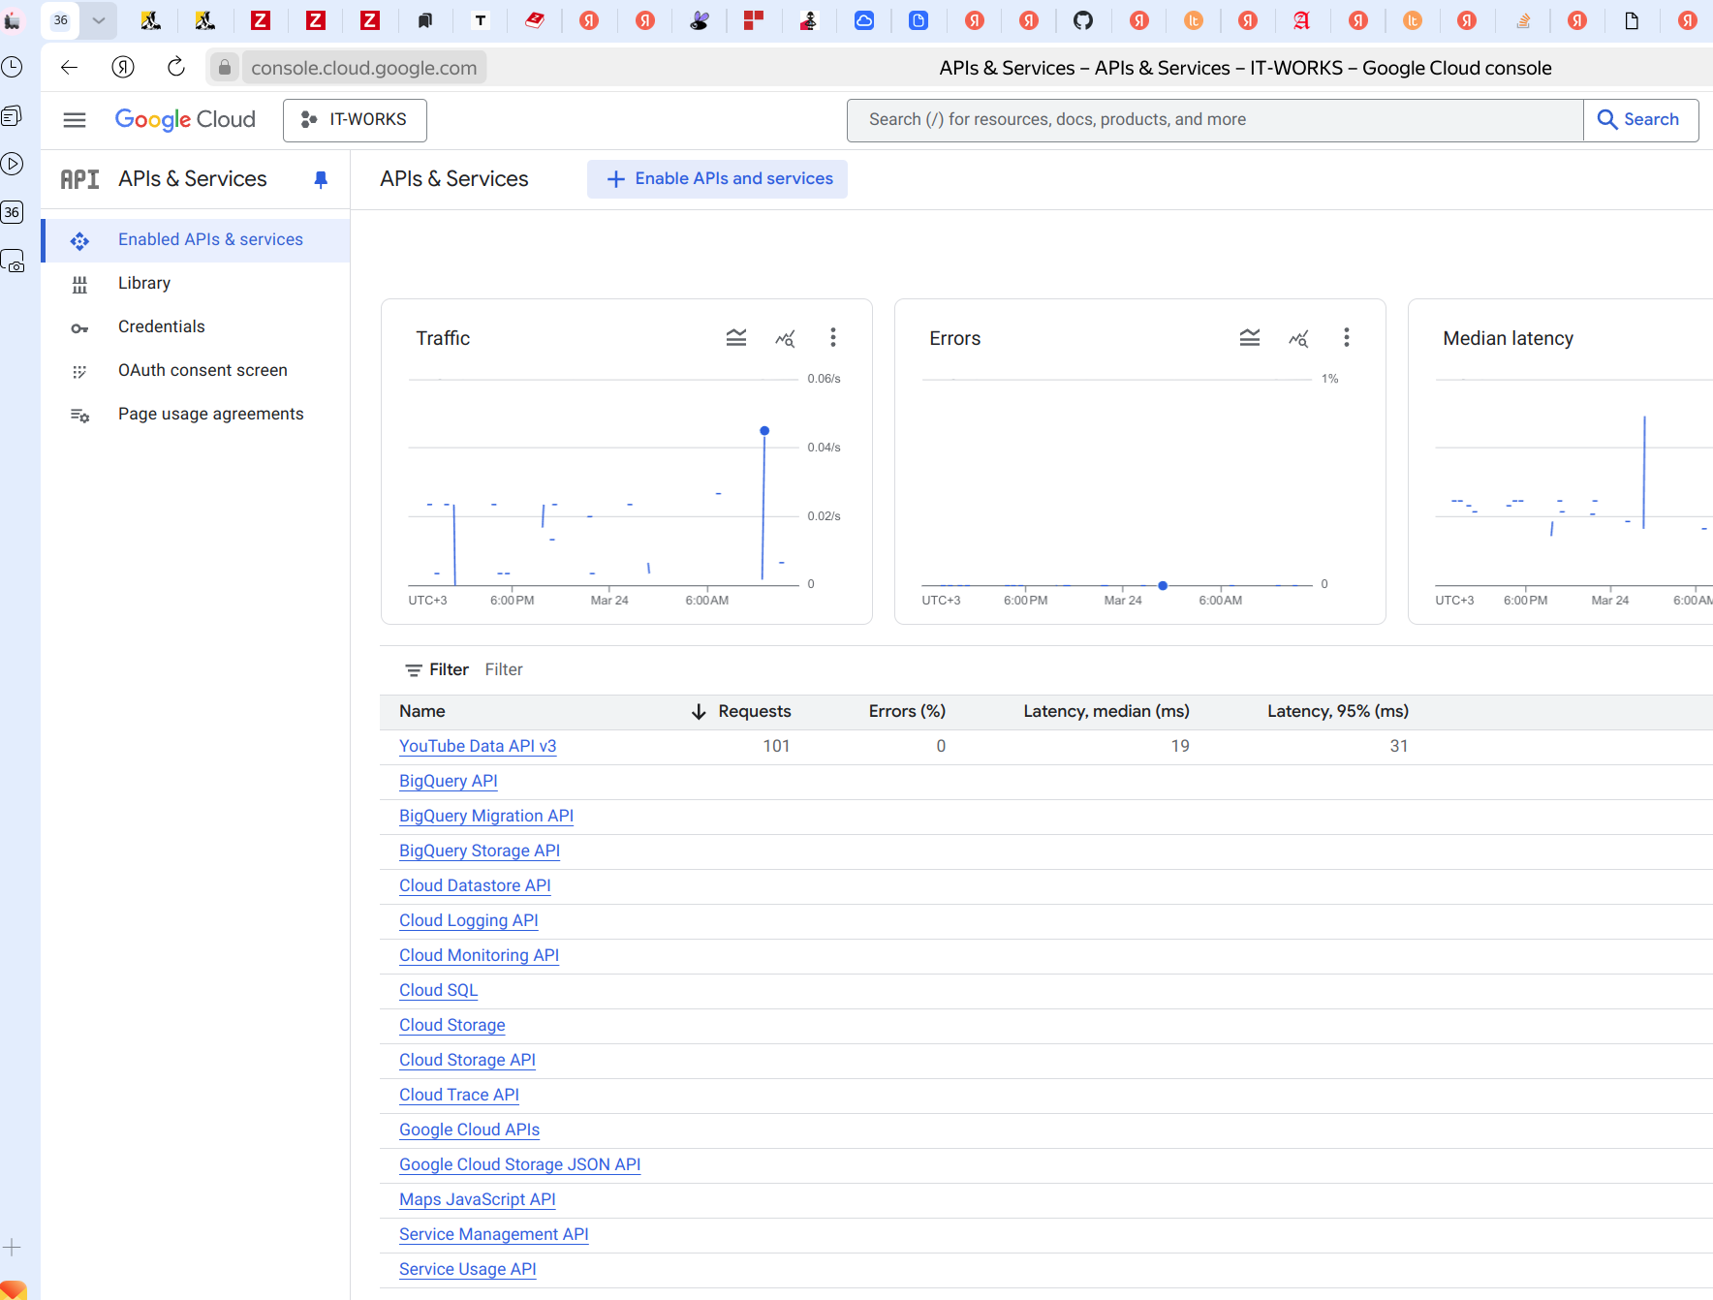This screenshot has height=1300, width=1713.
Task: Click the browser back arrow
Action: [x=69, y=67]
